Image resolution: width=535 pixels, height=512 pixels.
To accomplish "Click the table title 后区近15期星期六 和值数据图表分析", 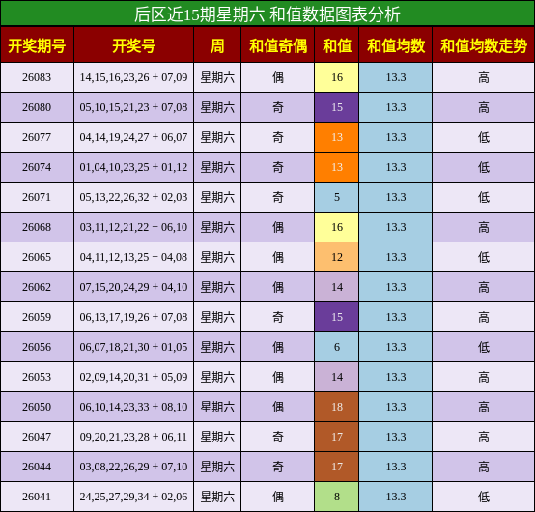I will pyautogui.click(x=267, y=14).
